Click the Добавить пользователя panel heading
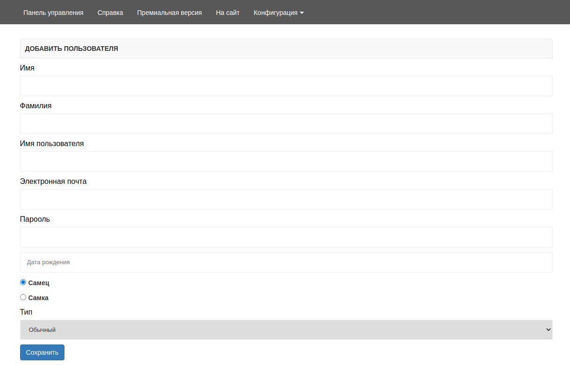 tap(71, 49)
